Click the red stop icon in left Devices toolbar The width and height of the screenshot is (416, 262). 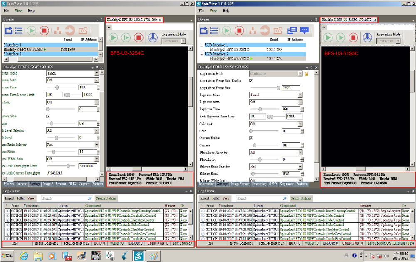tap(45, 30)
